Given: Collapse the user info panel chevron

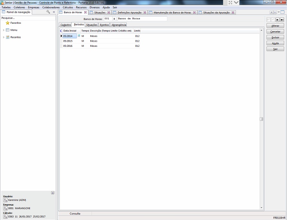Looking at the screenshot, I should pos(53,193).
